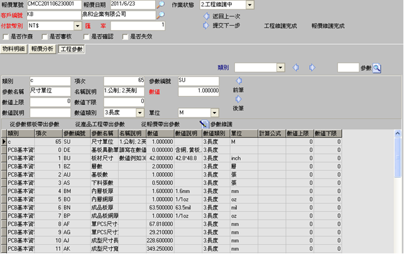Open the 單位 M dropdown
This screenshot has width=404, height=254.
tap(215, 113)
